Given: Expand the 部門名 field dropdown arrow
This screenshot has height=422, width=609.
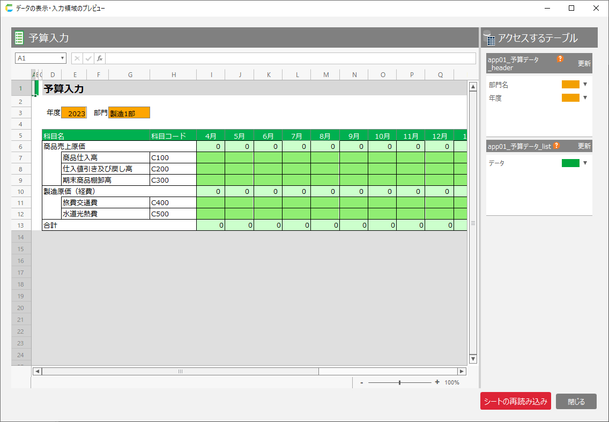Looking at the screenshot, I should click(585, 85).
